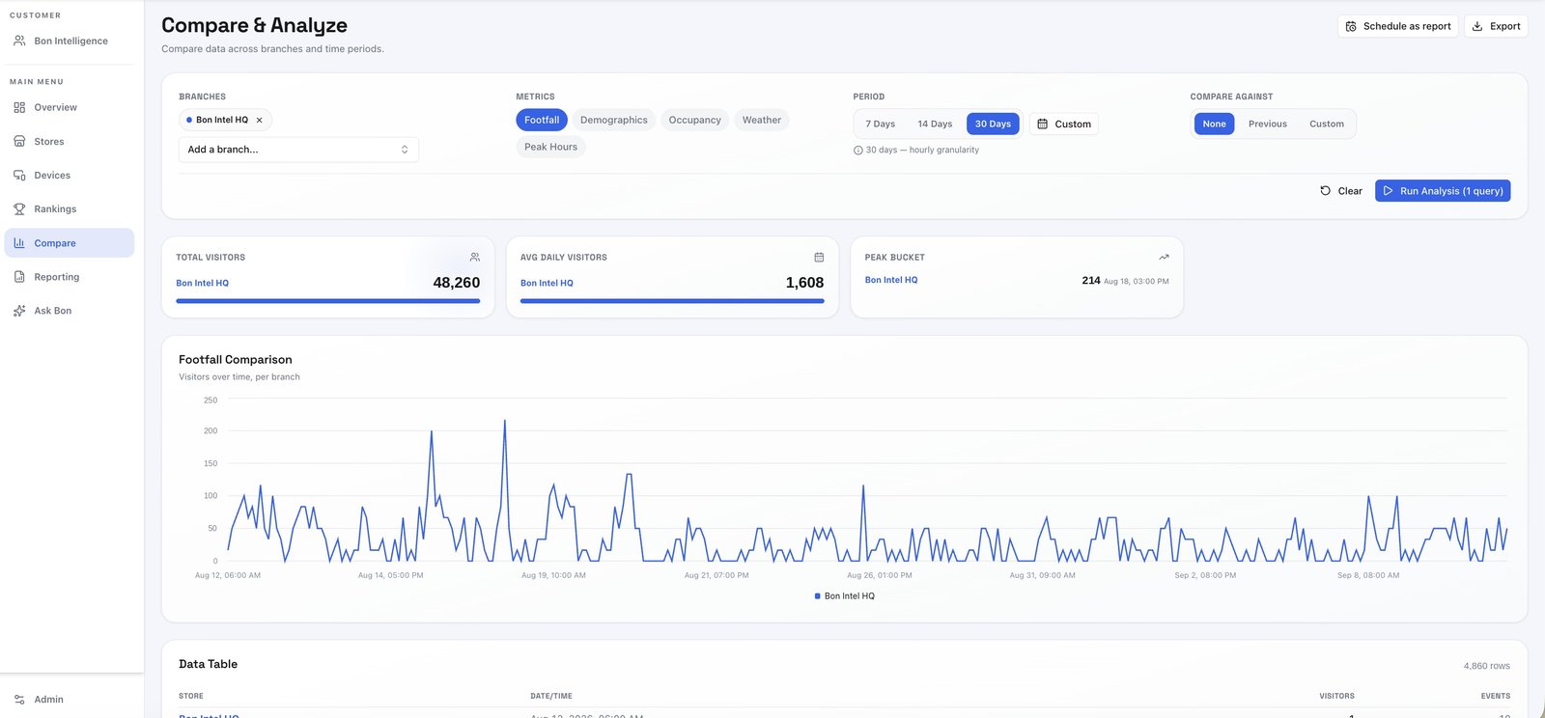Screen dimensions: 1545x718
Task: Click the calendar icon on Avg Daily Visitors card
Action: pyautogui.click(x=819, y=258)
